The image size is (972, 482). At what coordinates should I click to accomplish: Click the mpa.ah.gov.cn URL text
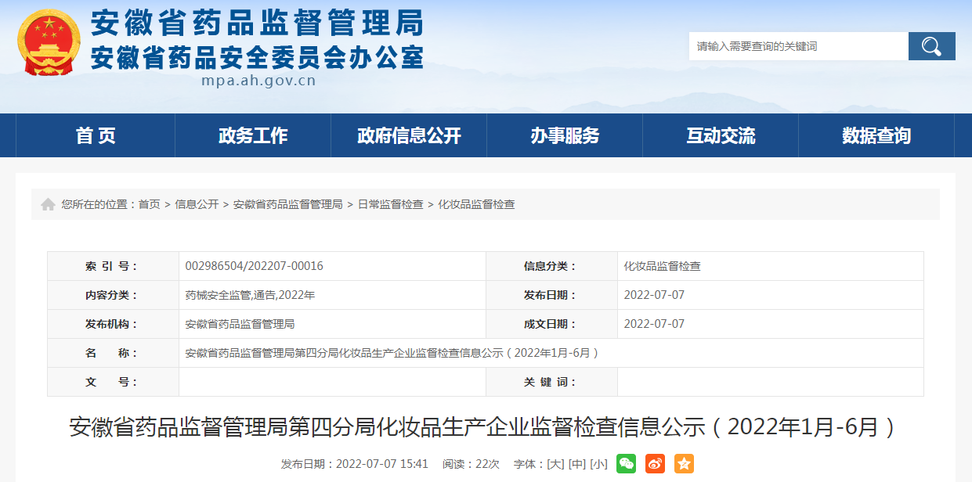258,80
